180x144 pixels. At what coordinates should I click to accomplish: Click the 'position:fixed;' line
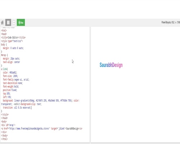tap(10, 90)
